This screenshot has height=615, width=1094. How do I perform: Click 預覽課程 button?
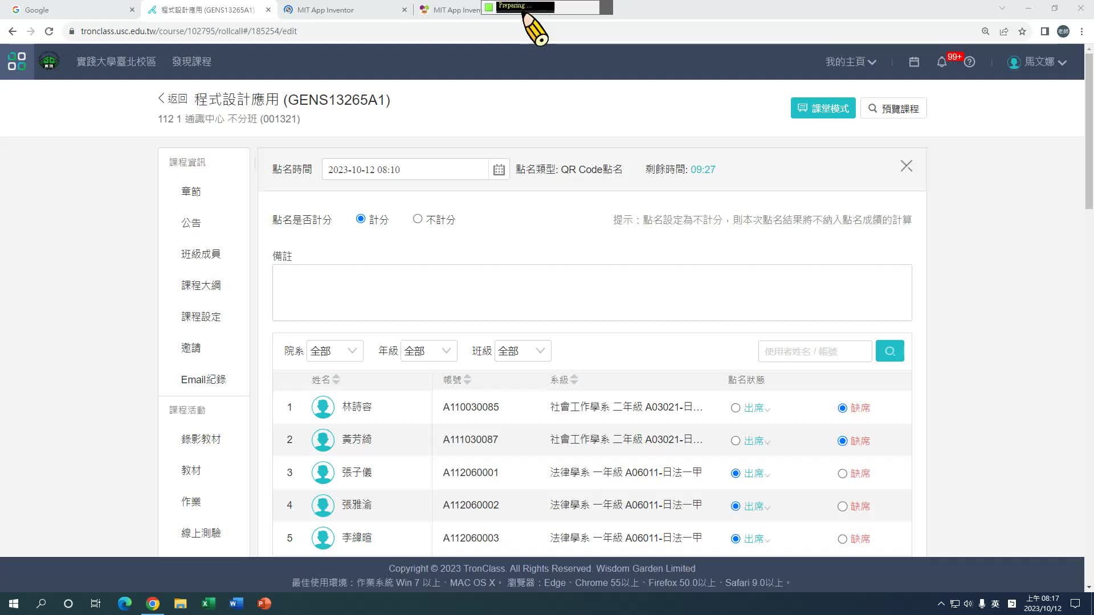point(893,108)
